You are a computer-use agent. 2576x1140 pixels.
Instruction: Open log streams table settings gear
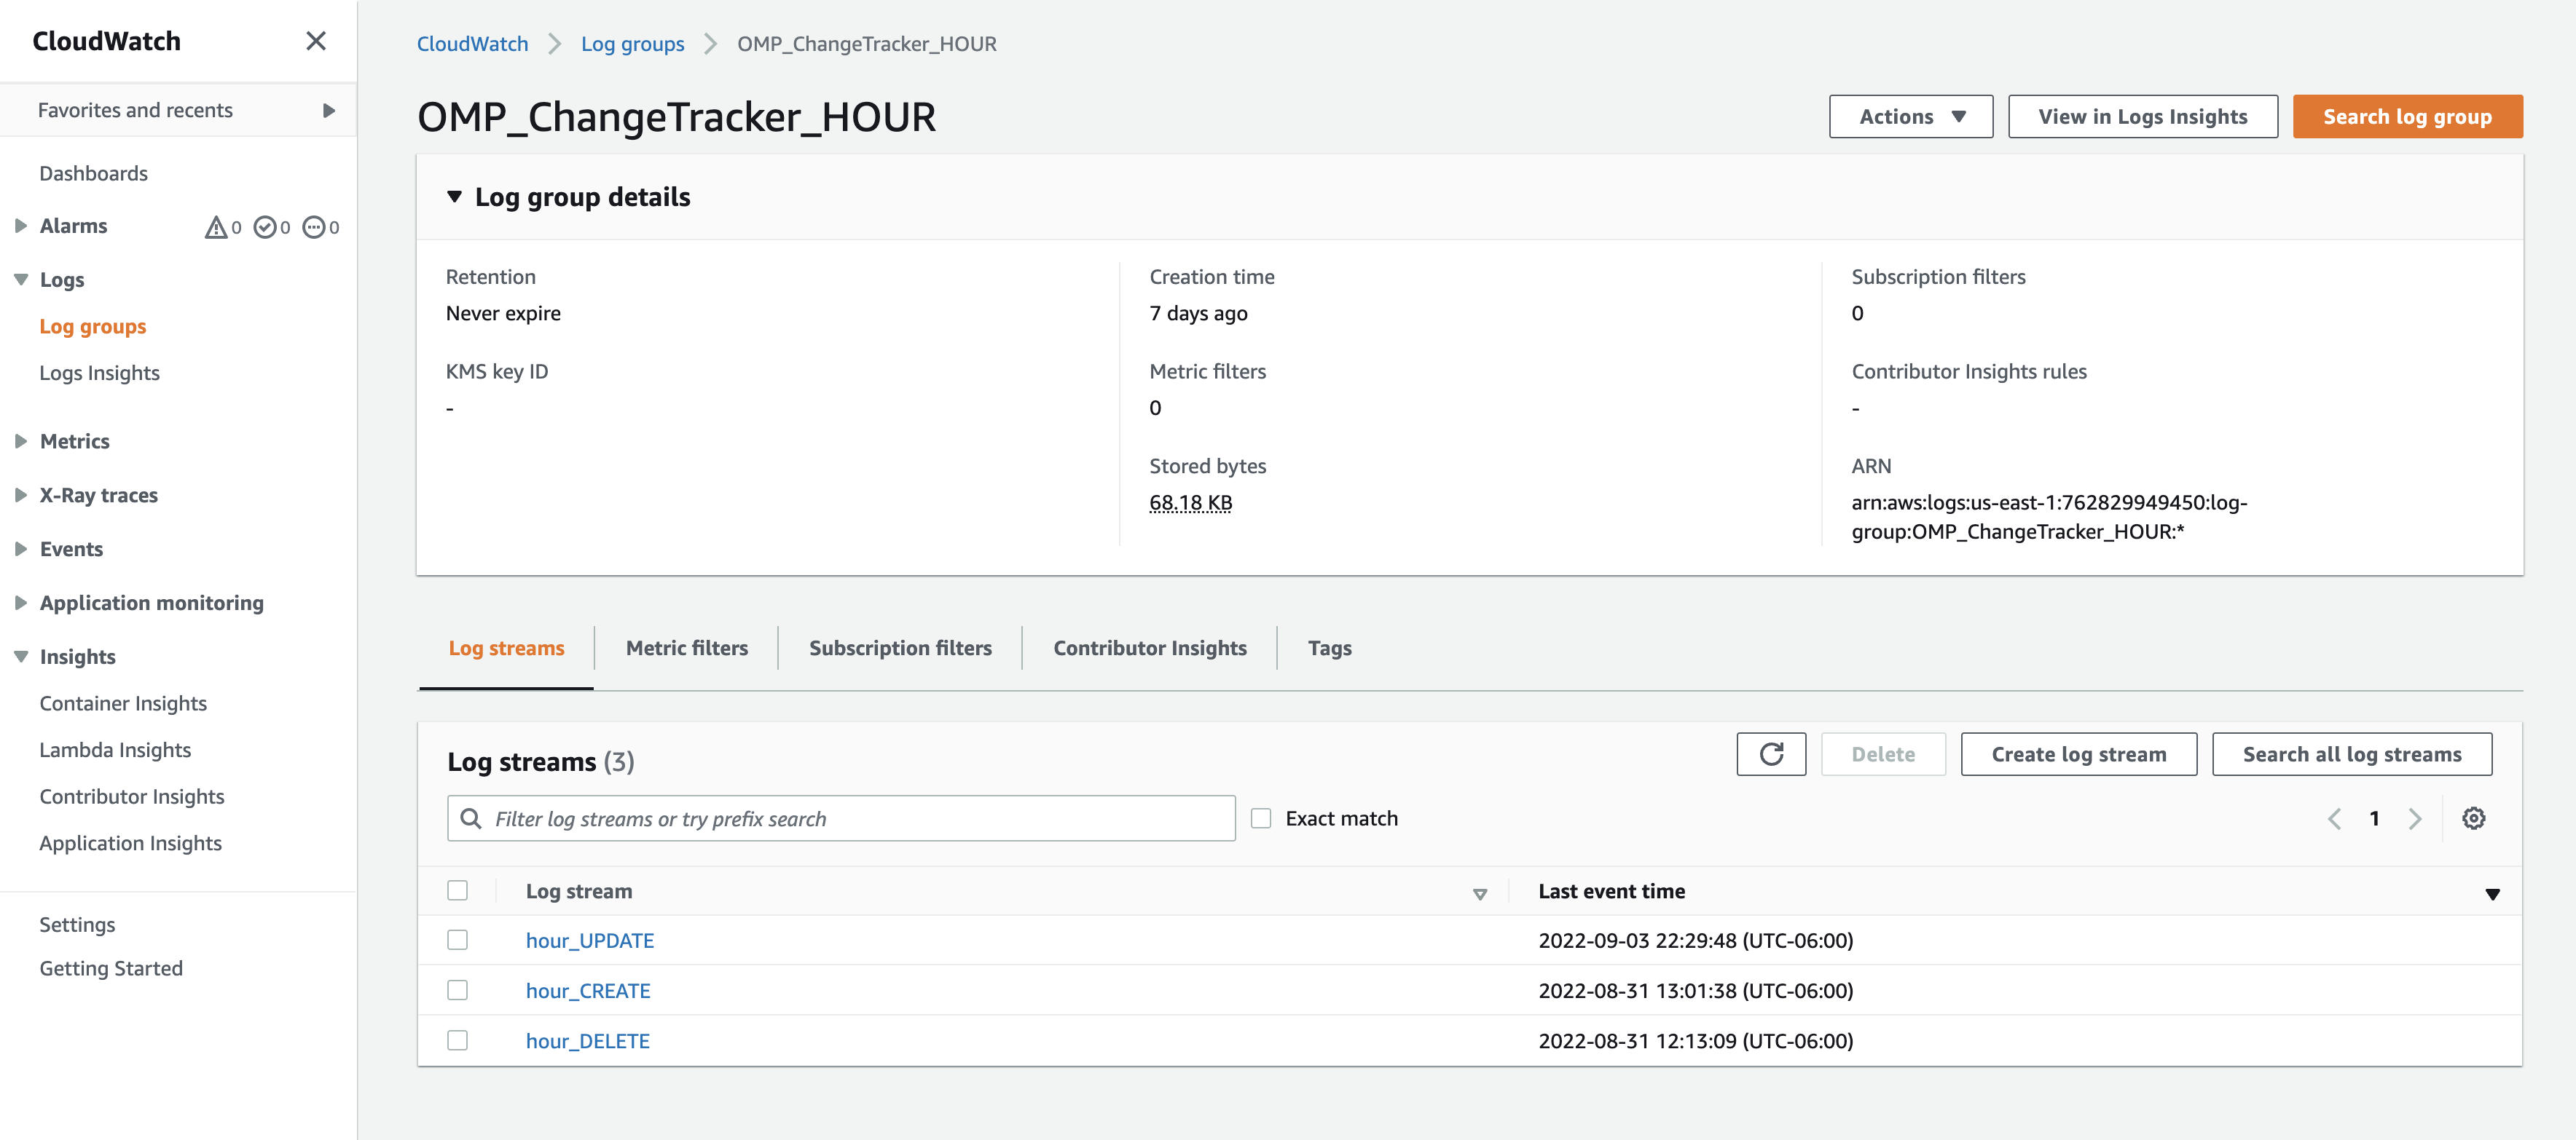(2473, 818)
